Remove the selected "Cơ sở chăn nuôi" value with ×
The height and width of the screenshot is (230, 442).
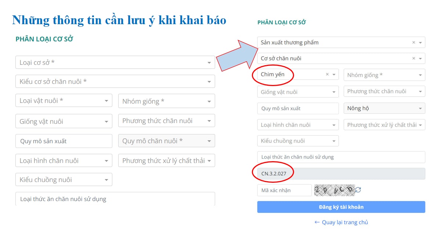click(x=414, y=59)
